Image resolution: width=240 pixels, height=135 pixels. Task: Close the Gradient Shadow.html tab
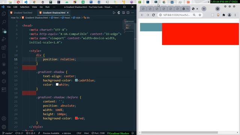tap(67, 13)
